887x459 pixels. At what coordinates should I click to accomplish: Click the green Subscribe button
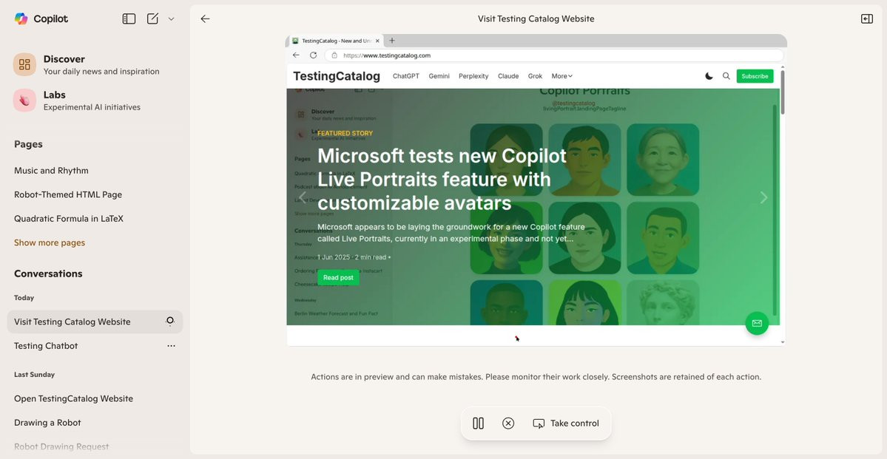[755, 76]
